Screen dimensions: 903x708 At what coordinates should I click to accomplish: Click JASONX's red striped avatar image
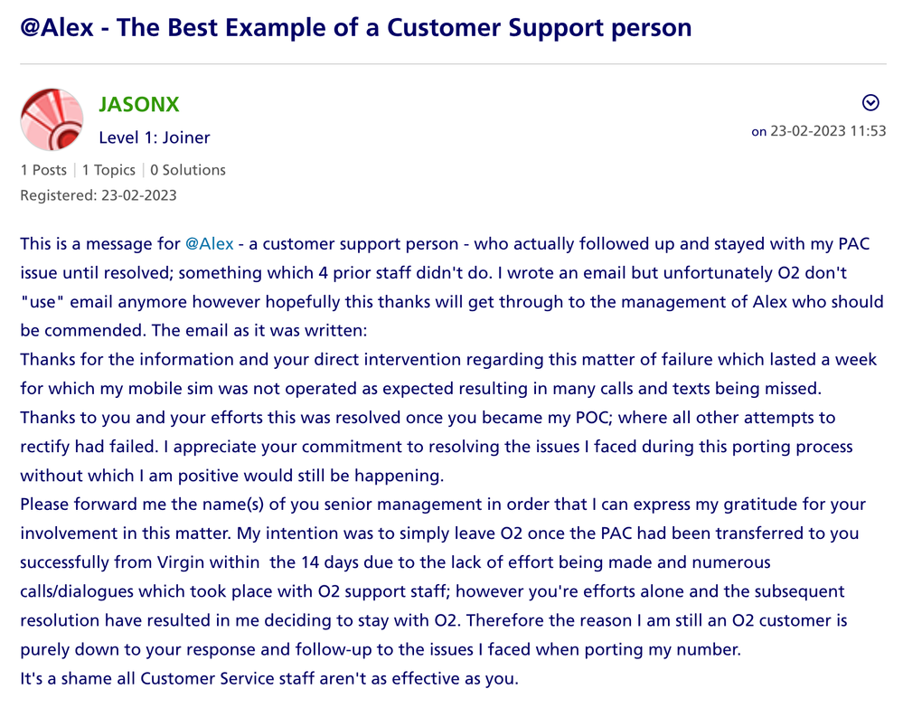pyautogui.click(x=52, y=119)
